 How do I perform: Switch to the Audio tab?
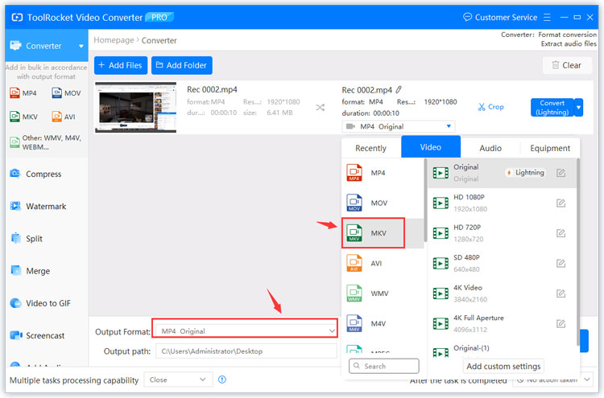click(490, 148)
